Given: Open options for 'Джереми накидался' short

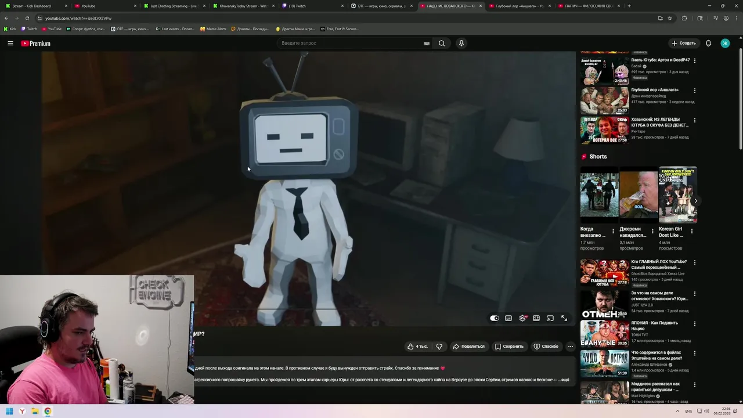Looking at the screenshot, I should click(652, 231).
